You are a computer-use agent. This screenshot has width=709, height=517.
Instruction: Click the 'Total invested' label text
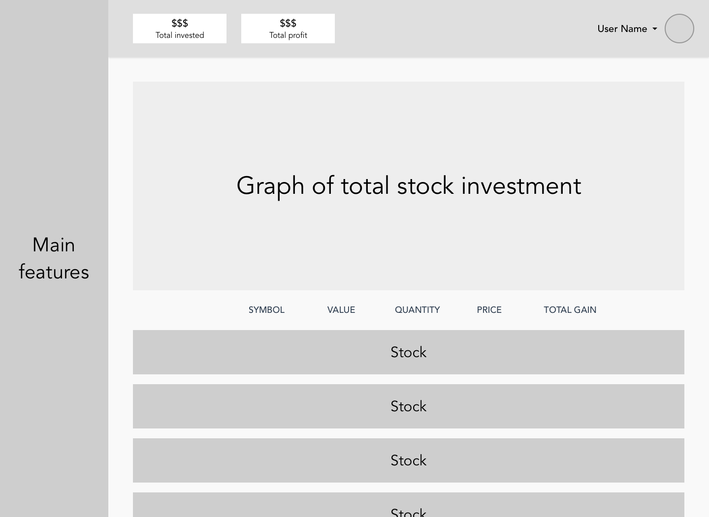coord(180,35)
